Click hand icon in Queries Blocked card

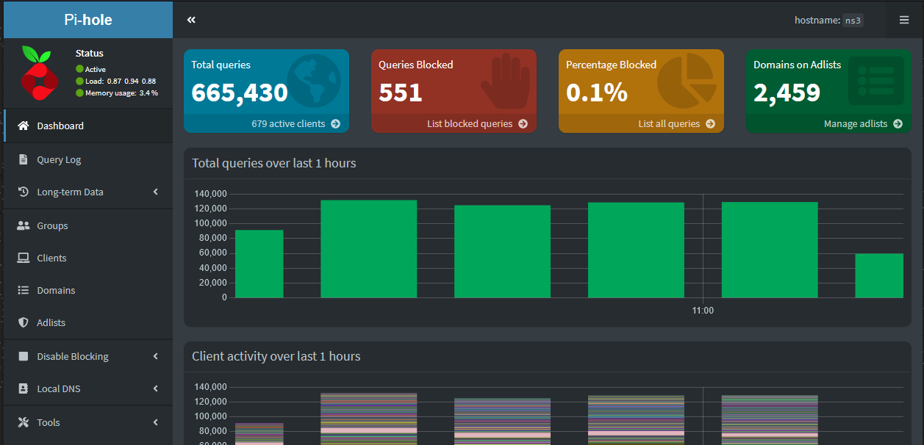504,81
